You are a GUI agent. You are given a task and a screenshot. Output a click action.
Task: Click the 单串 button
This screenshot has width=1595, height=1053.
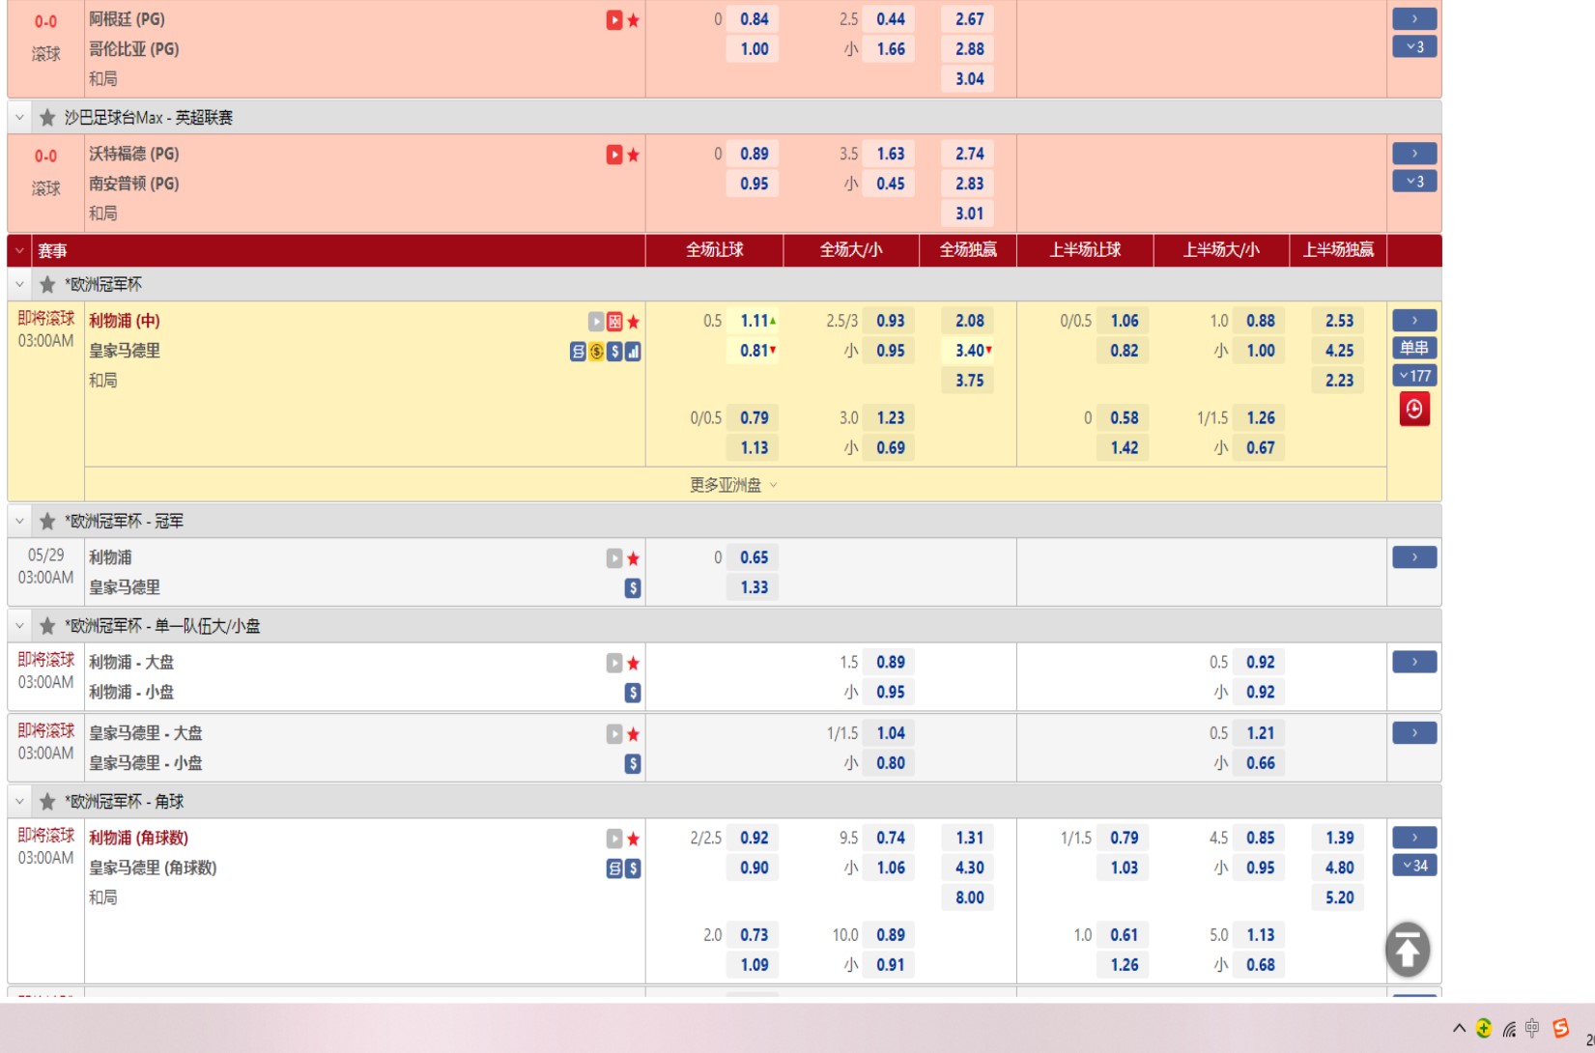point(1414,348)
